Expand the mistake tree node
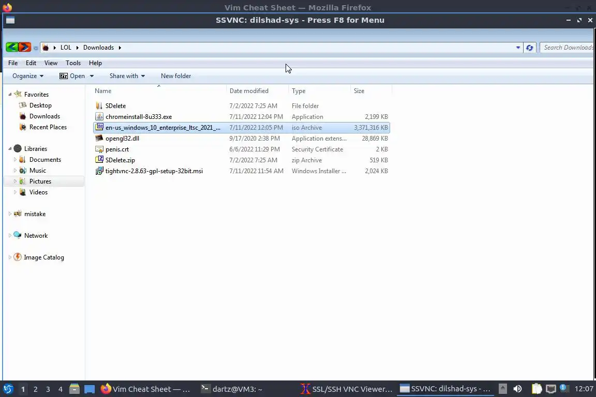Image resolution: width=596 pixels, height=397 pixels. point(10,214)
